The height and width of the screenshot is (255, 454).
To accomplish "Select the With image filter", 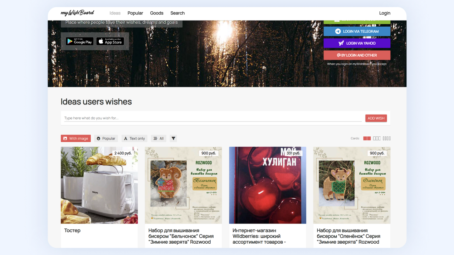I will tap(76, 138).
